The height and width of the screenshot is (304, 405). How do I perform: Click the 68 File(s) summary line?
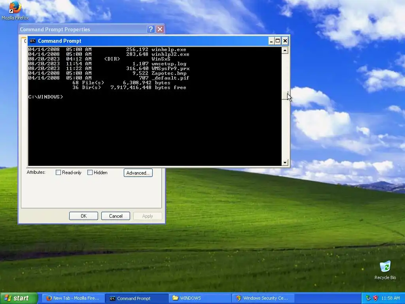121,83
